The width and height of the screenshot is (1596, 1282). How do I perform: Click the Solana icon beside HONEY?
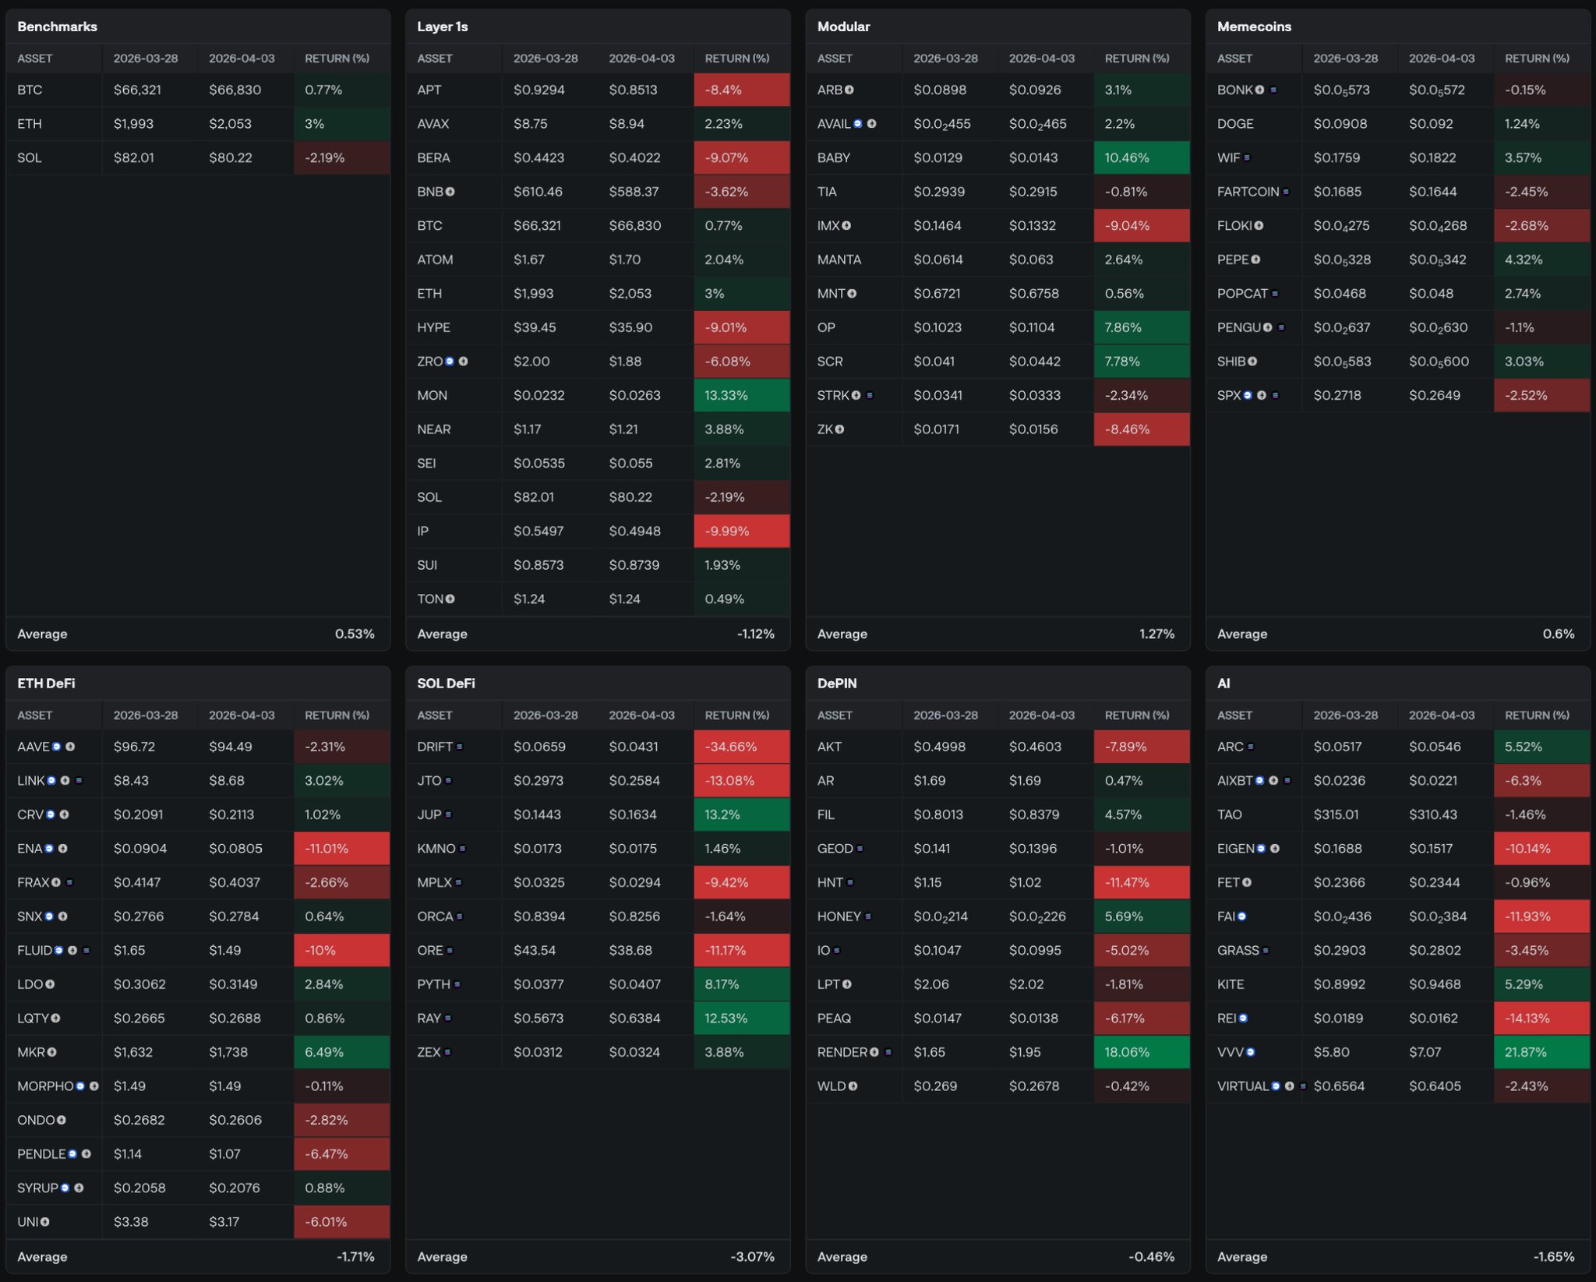coord(868,916)
